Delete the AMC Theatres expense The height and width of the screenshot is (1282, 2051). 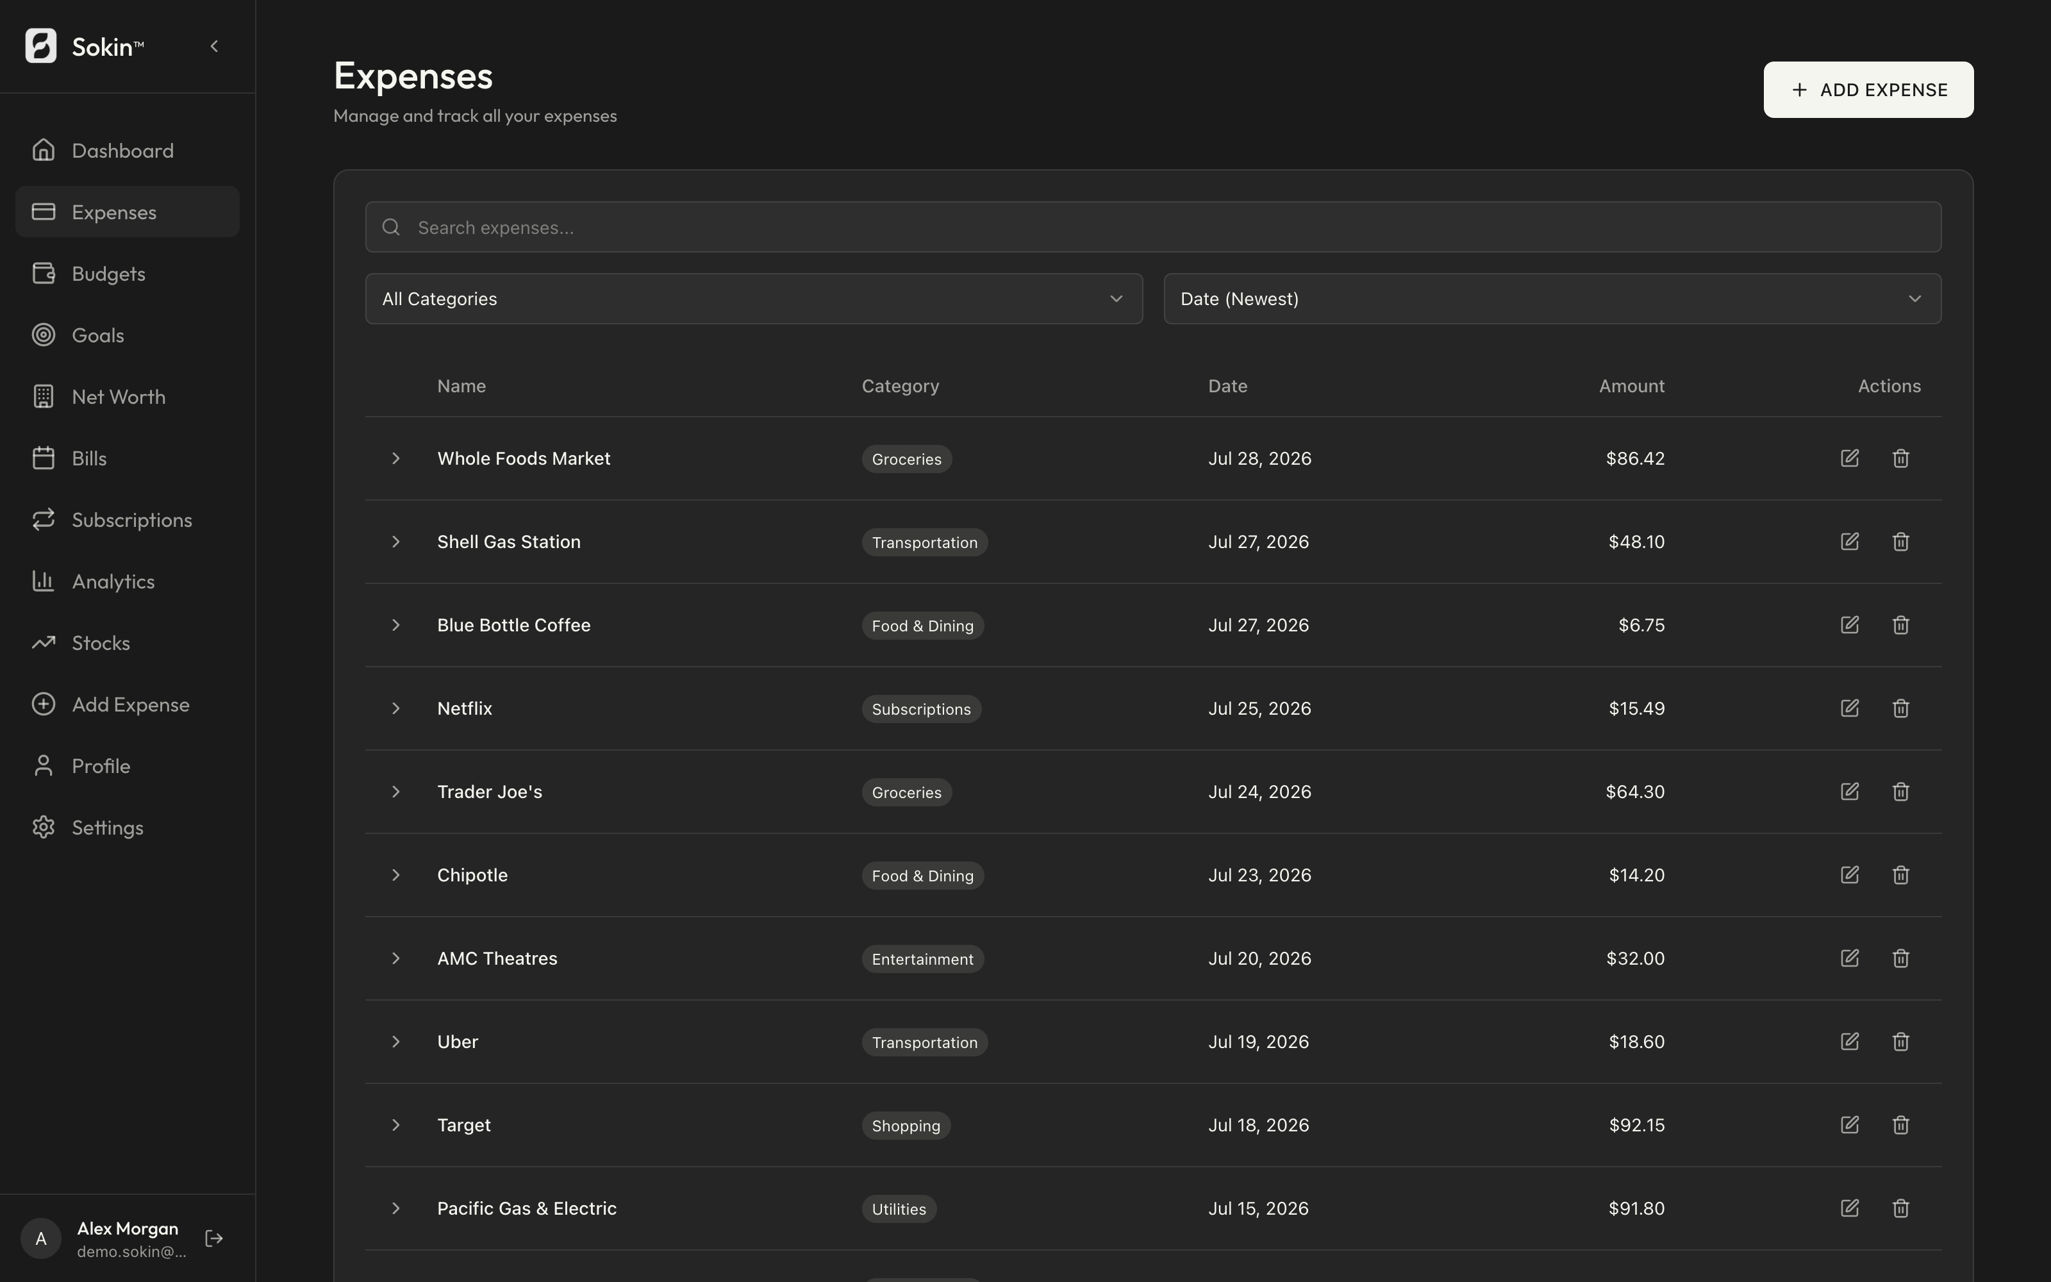click(1901, 958)
